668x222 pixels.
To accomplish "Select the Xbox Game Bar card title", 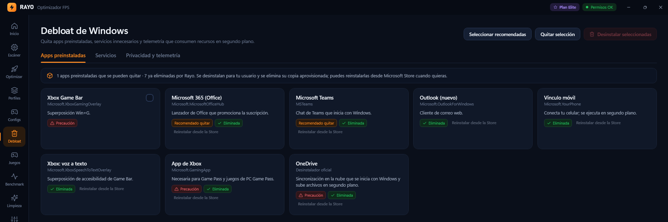I will coord(65,98).
